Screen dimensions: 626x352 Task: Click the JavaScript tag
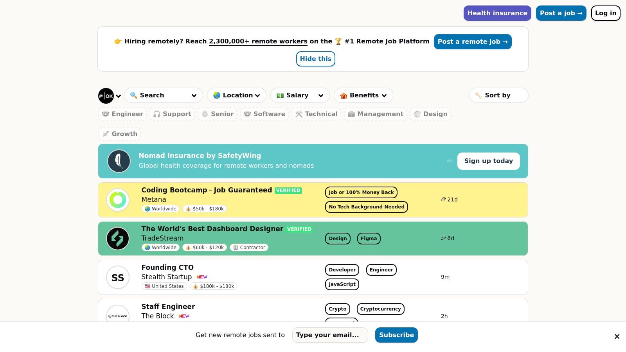click(x=342, y=284)
